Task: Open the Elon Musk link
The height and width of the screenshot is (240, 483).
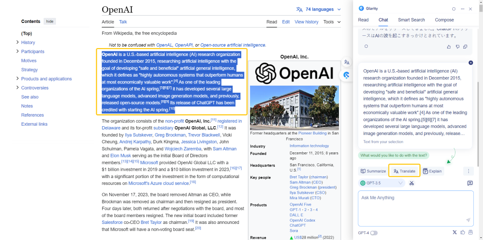Action: tap(121, 156)
